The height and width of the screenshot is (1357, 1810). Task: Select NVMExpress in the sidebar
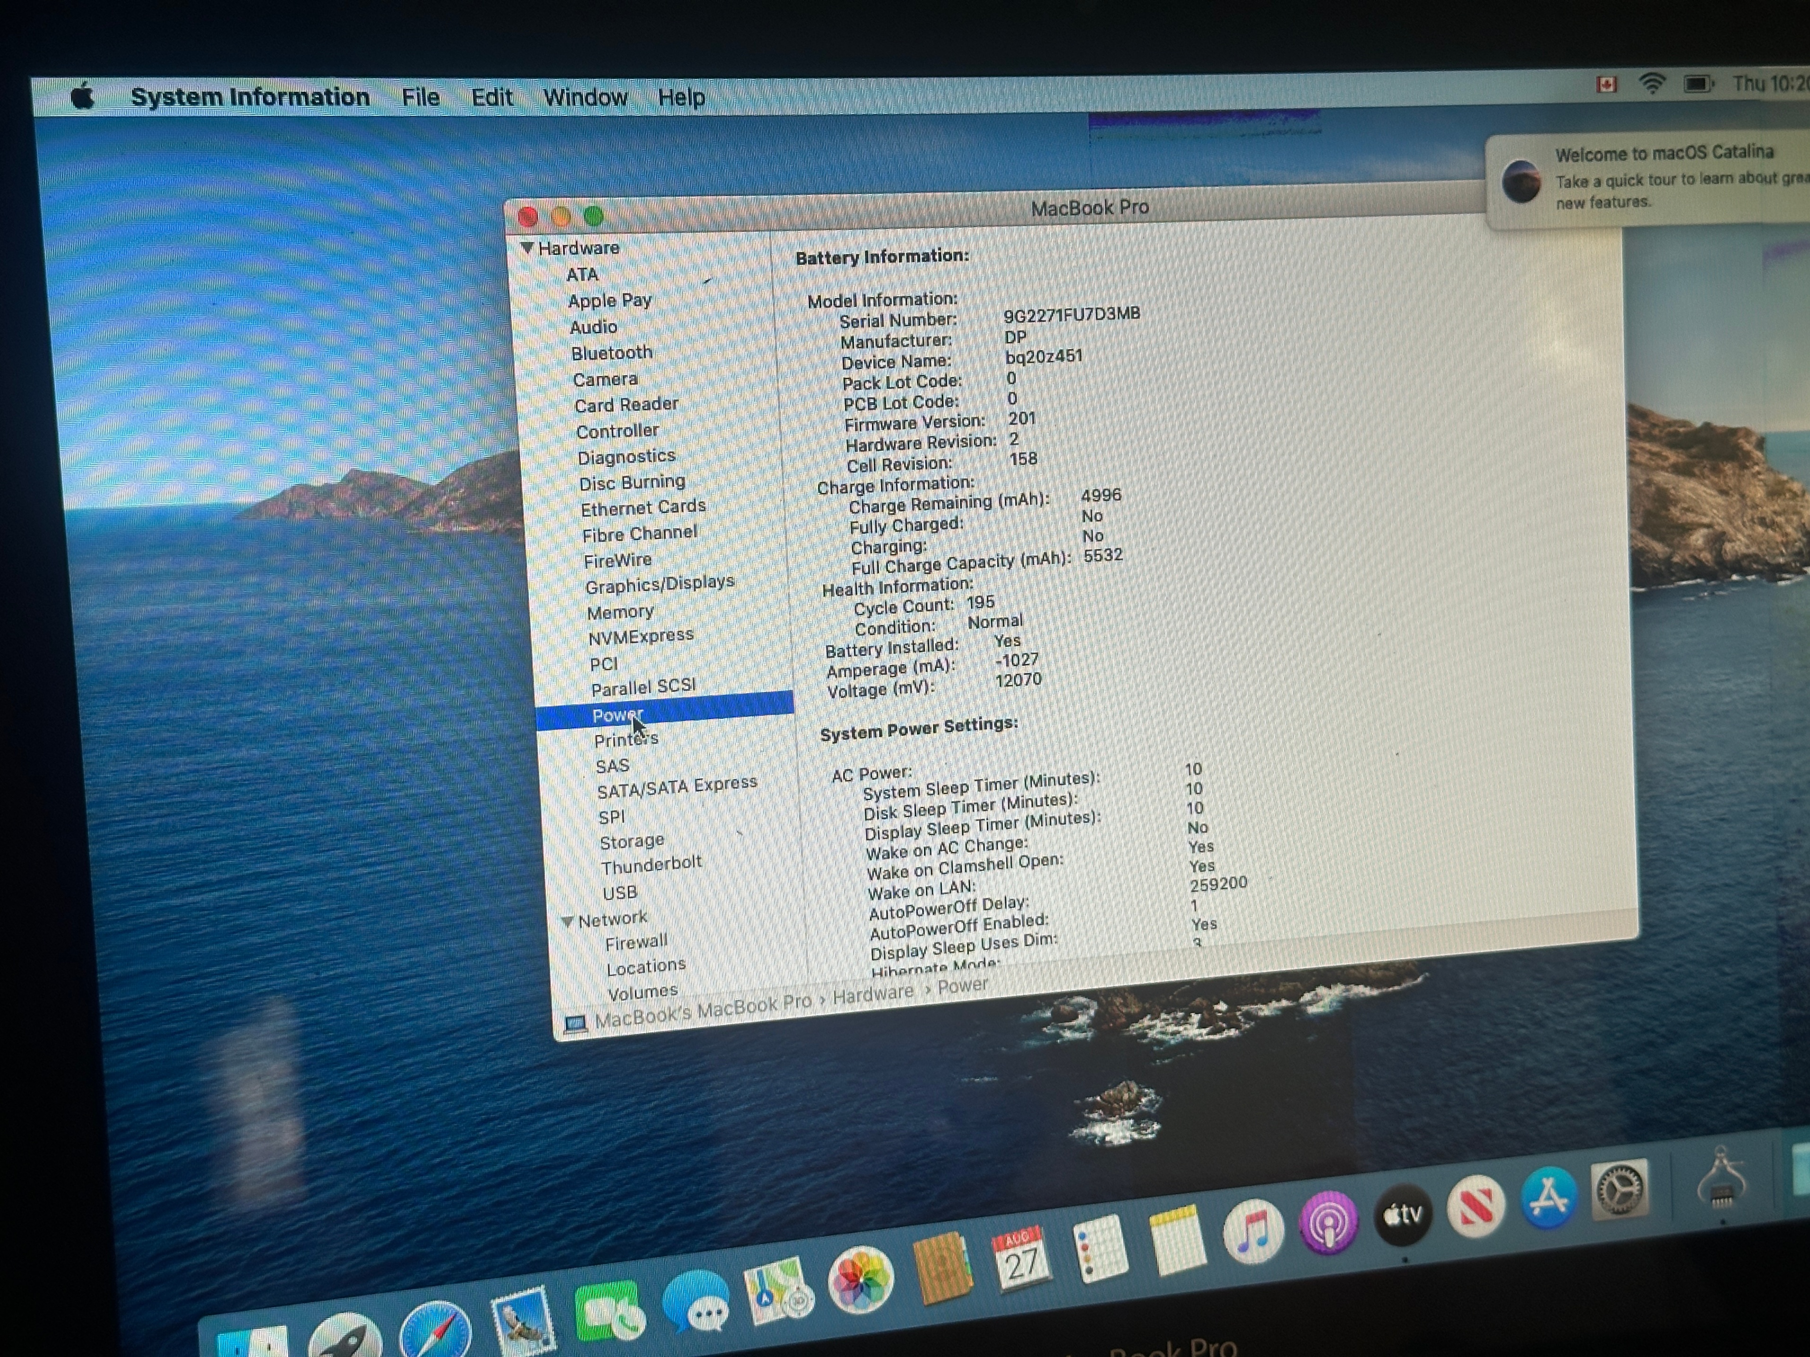tap(641, 636)
